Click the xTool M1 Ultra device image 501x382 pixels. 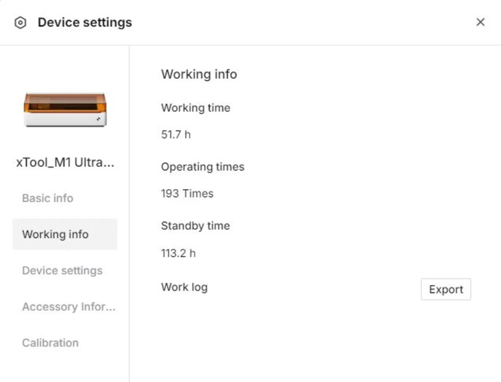point(65,110)
